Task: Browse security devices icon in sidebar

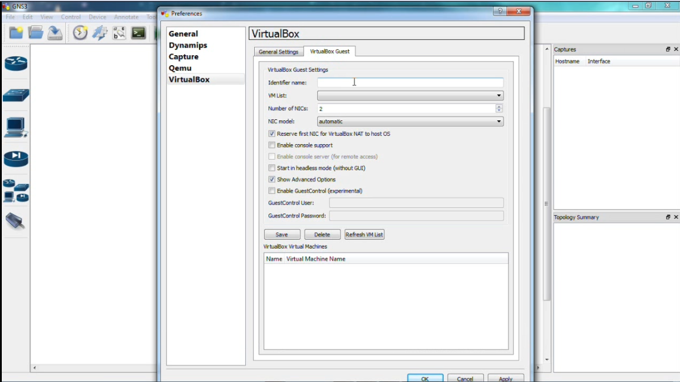Action: (16, 159)
